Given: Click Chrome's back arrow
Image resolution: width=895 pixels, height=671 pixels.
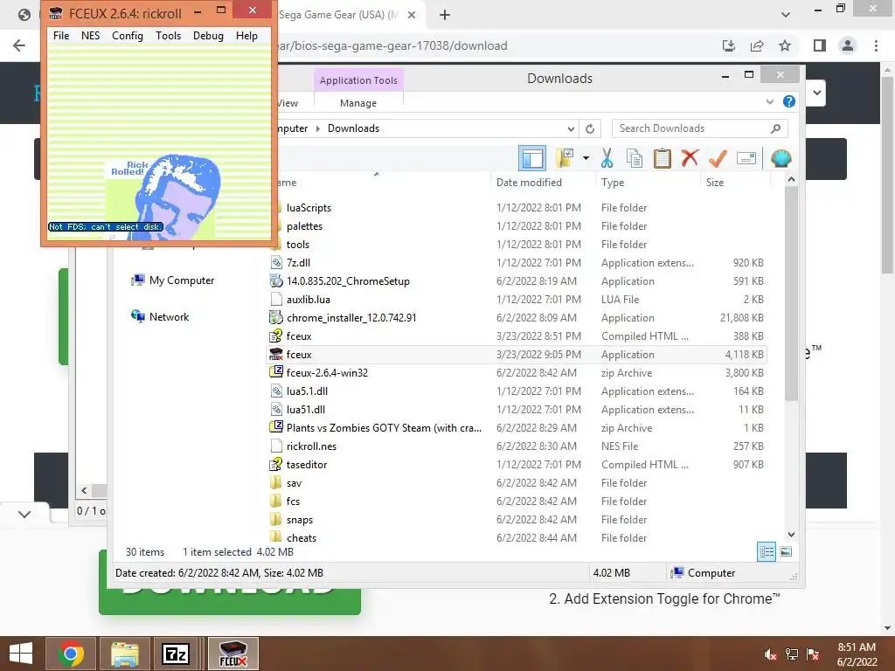Looking at the screenshot, I should [19, 45].
